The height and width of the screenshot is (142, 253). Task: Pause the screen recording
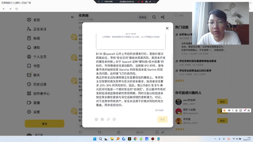tap(138, 2)
